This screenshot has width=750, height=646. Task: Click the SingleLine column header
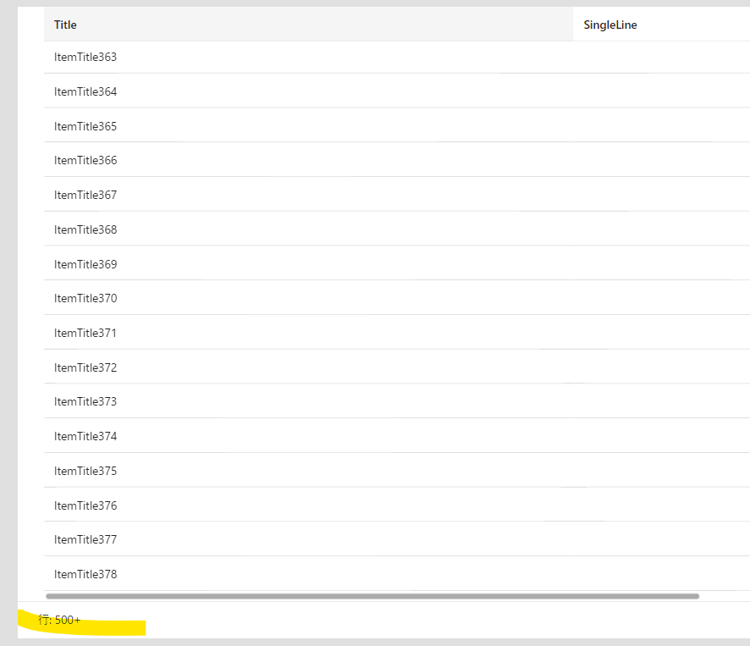[661, 25]
